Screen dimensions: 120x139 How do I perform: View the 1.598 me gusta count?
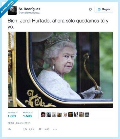[27, 116]
